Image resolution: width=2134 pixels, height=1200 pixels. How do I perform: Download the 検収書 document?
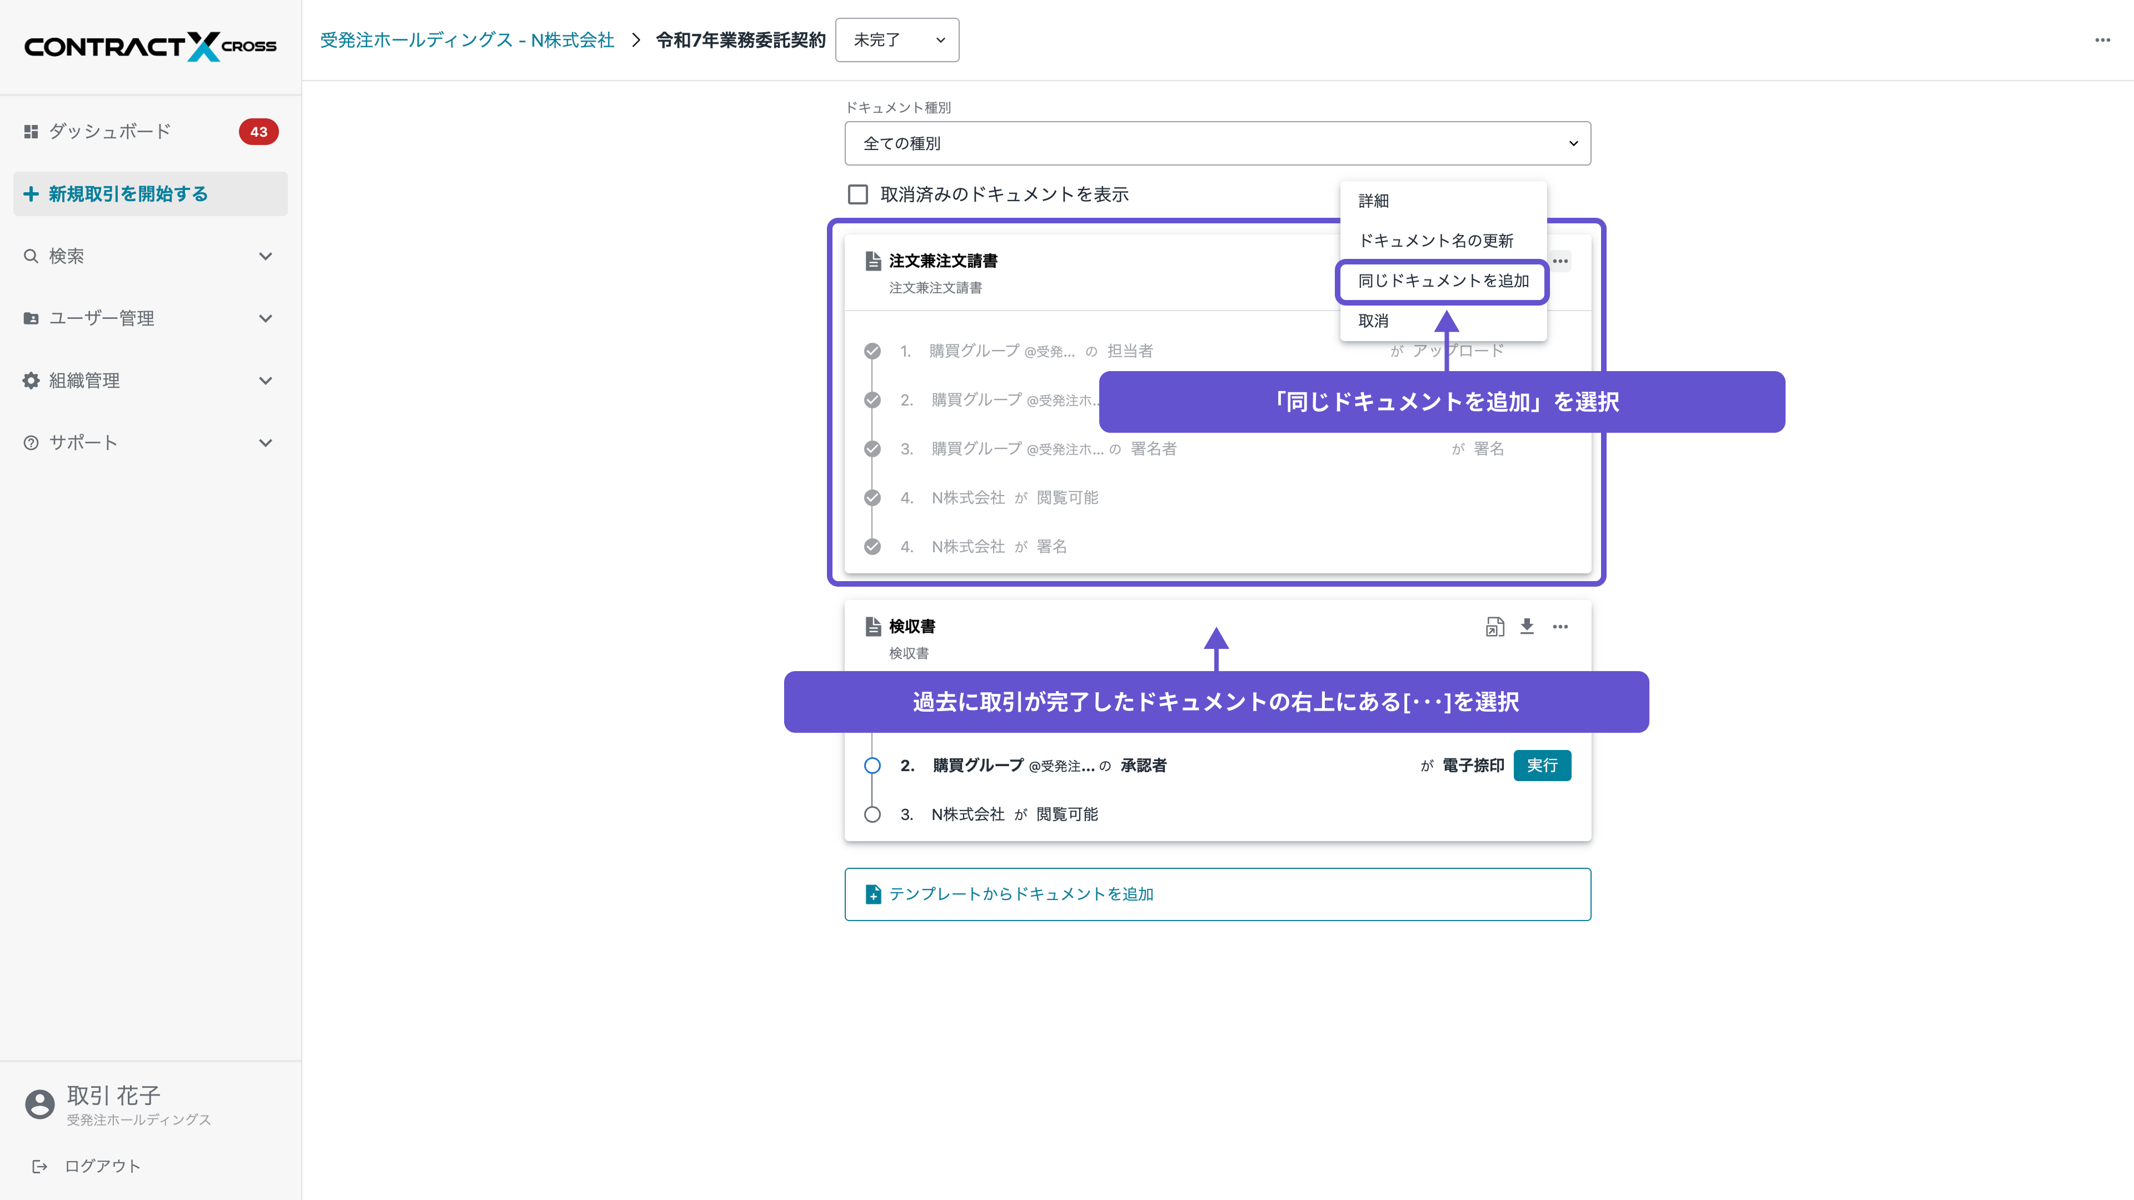click(1527, 627)
